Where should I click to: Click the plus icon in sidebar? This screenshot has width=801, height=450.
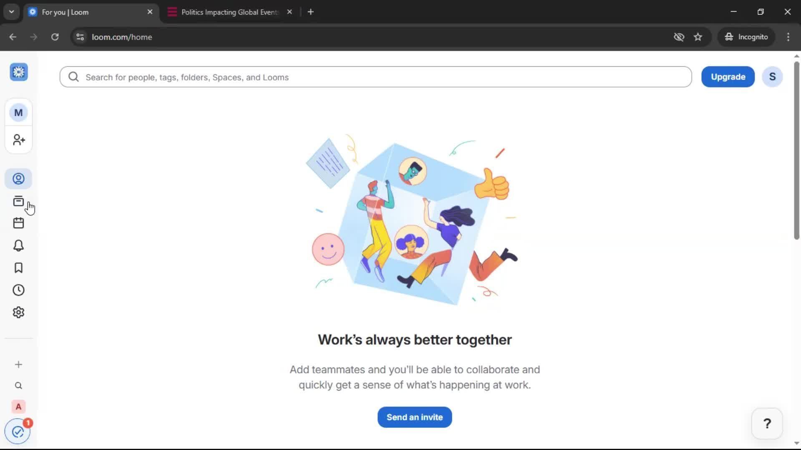pyautogui.click(x=18, y=365)
